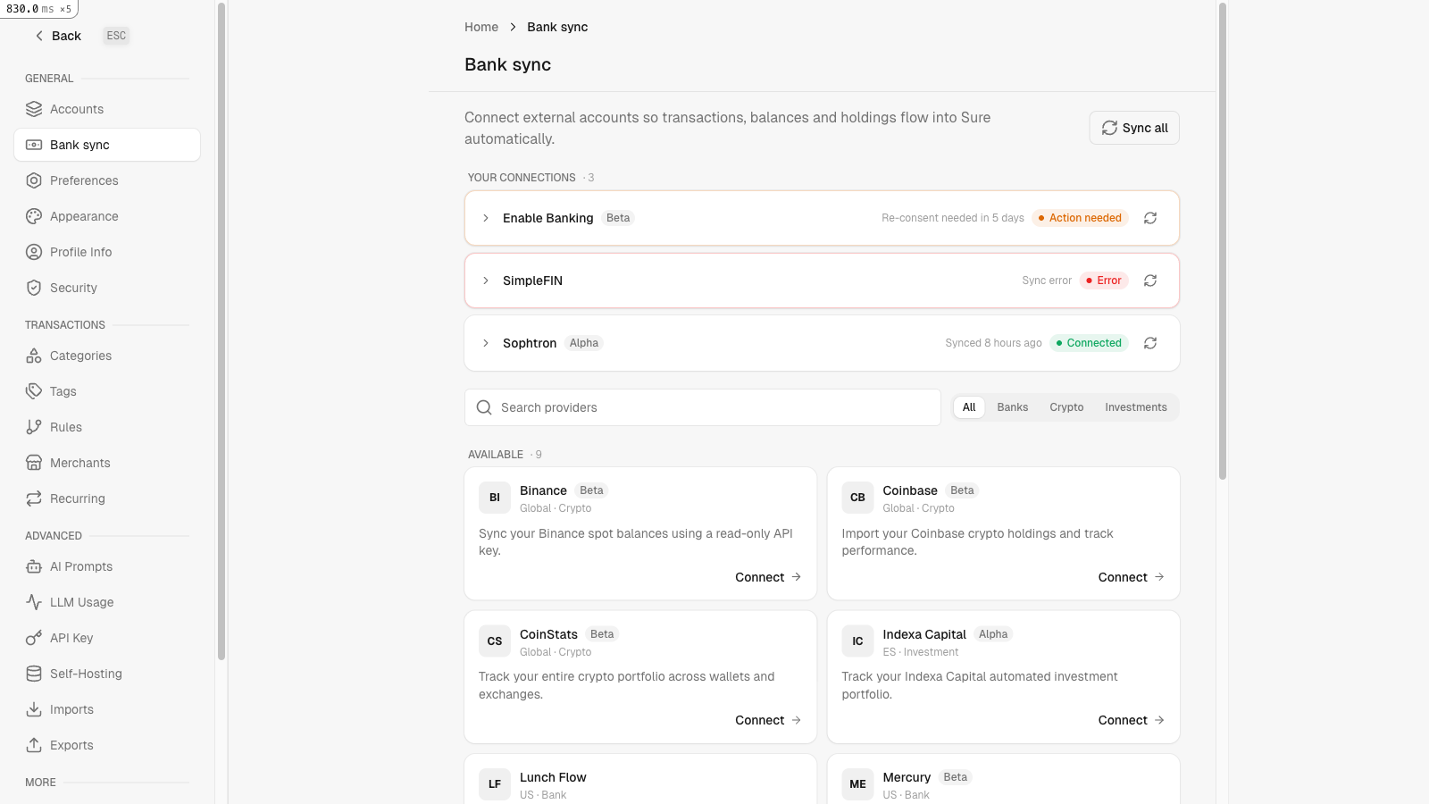This screenshot has height=804, width=1429.
Task: Click the Home breadcrumb link
Action: coord(481,27)
